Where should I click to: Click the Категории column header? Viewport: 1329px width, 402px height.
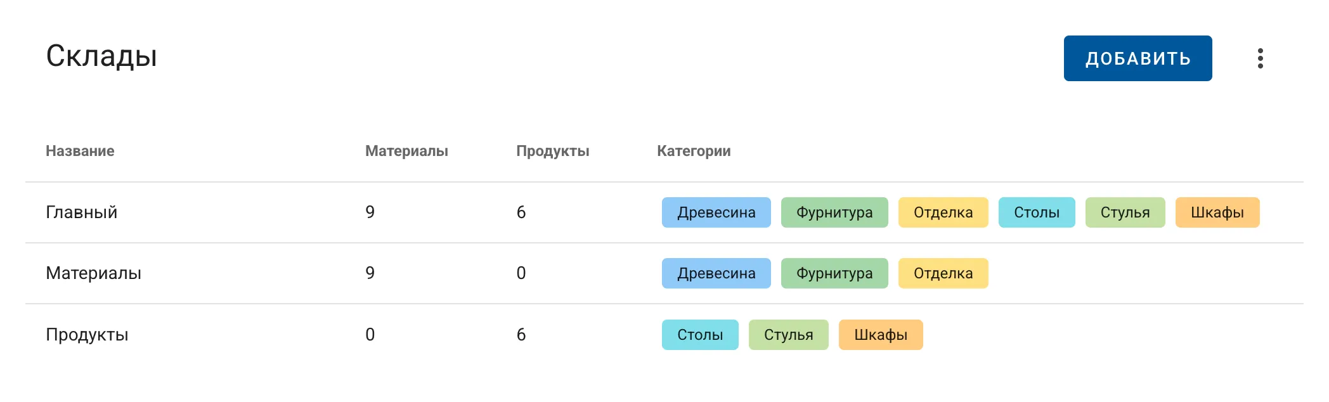click(693, 151)
